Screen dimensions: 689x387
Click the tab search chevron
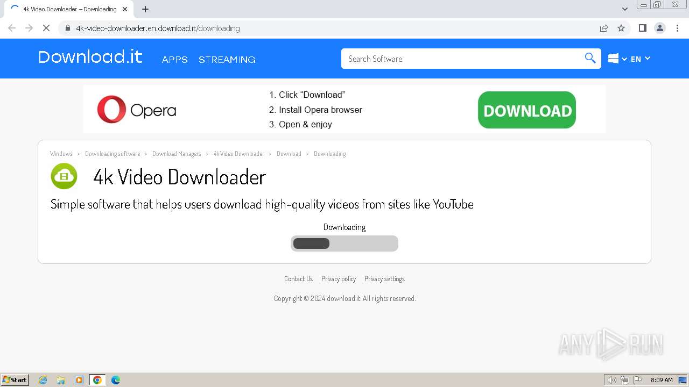pyautogui.click(x=625, y=9)
